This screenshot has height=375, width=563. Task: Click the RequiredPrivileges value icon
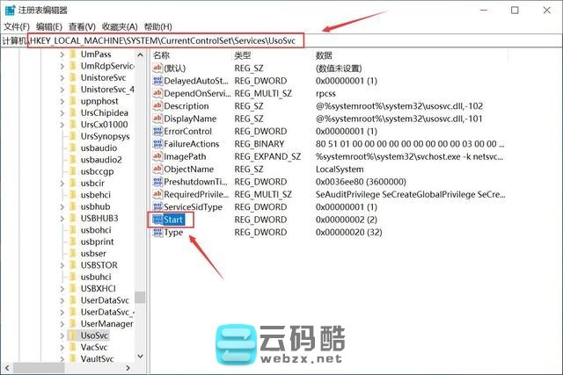[157, 194]
